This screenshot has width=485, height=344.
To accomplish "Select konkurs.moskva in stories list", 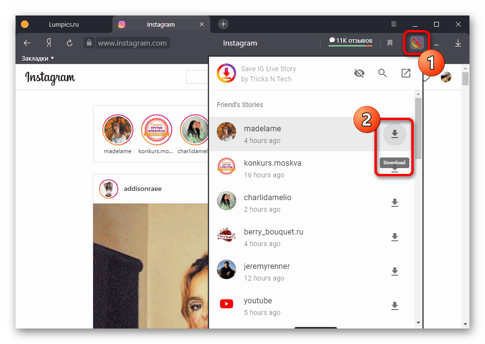I will pos(312,169).
